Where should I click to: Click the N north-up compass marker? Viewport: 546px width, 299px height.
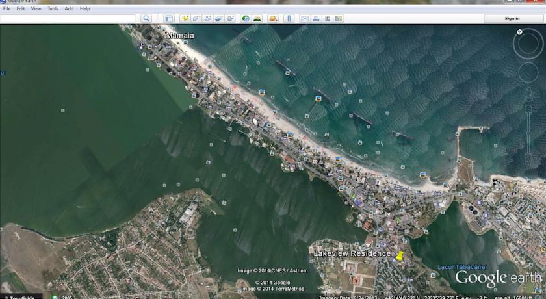(519, 32)
